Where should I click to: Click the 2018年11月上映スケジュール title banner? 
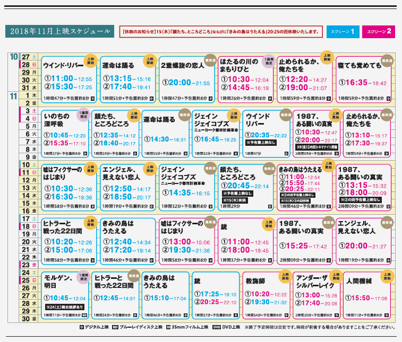[59, 31]
